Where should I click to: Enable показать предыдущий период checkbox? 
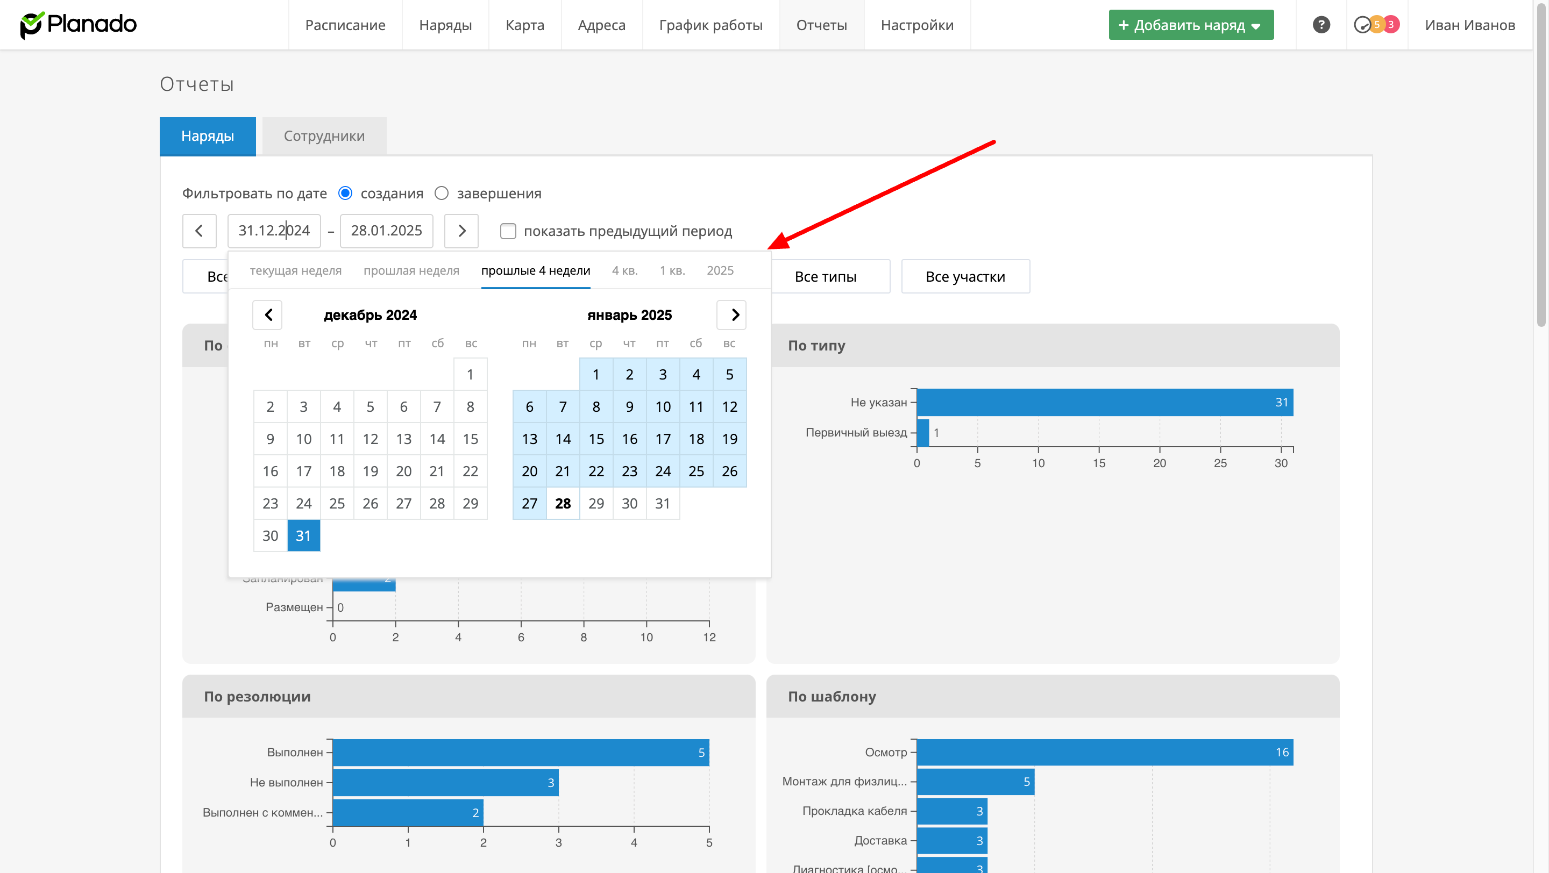click(508, 231)
